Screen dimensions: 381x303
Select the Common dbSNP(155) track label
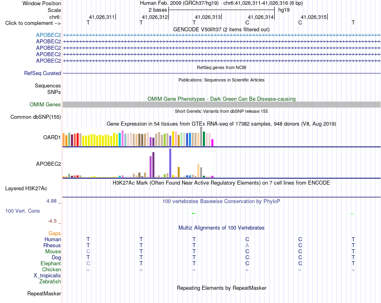[36, 117]
